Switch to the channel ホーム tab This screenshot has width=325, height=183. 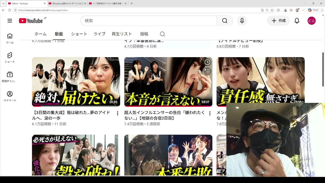41,34
